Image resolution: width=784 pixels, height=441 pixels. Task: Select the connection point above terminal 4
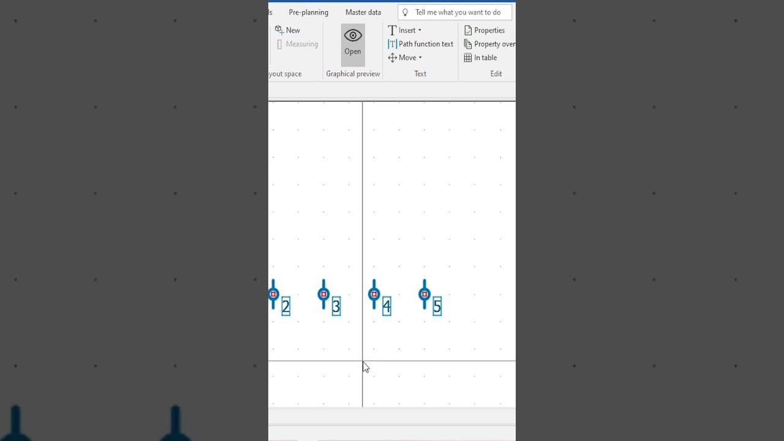coord(374,295)
